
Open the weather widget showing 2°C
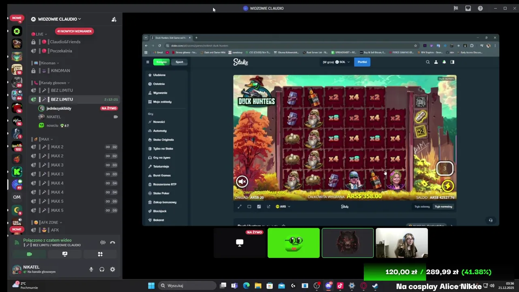25,286
